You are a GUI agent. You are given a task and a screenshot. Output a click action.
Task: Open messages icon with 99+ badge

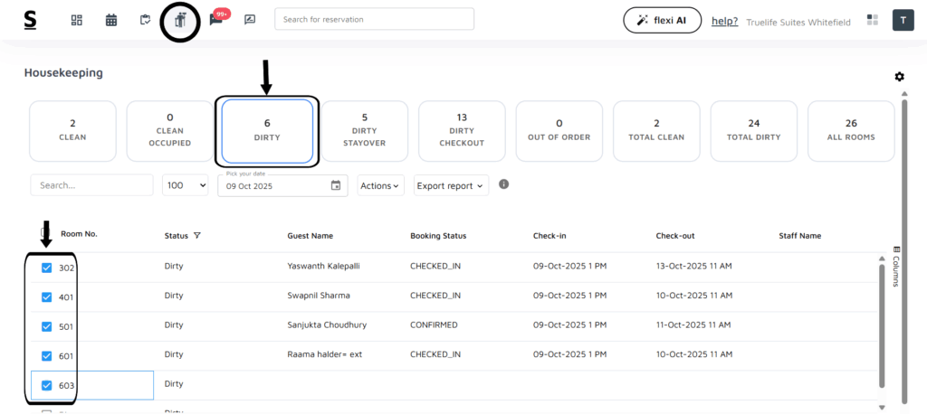[216, 20]
